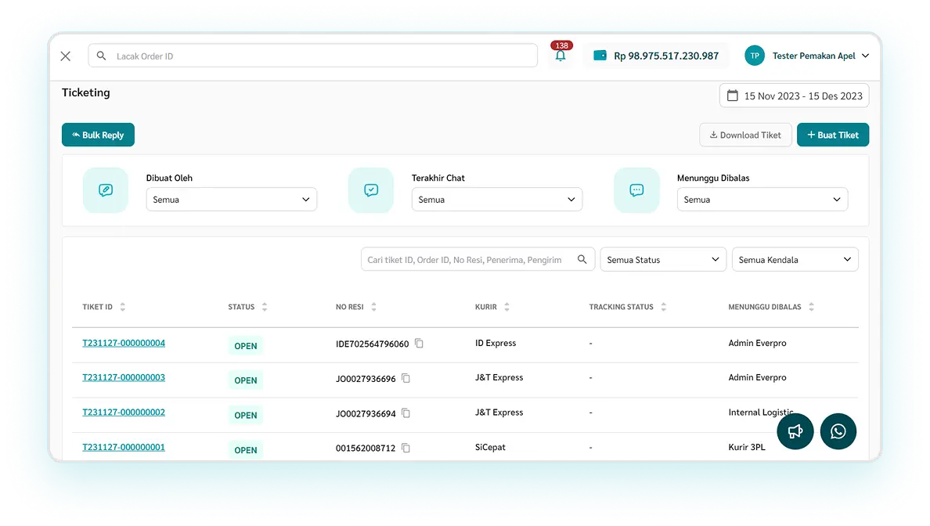Screen dimensions: 930x526
Task: Open the Terakhir Chat dropdown
Action: [496, 200]
